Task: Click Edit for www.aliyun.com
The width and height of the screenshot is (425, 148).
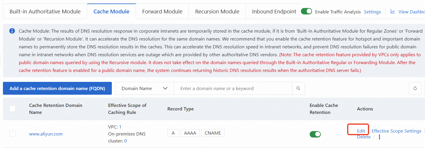Action: tap(361, 131)
